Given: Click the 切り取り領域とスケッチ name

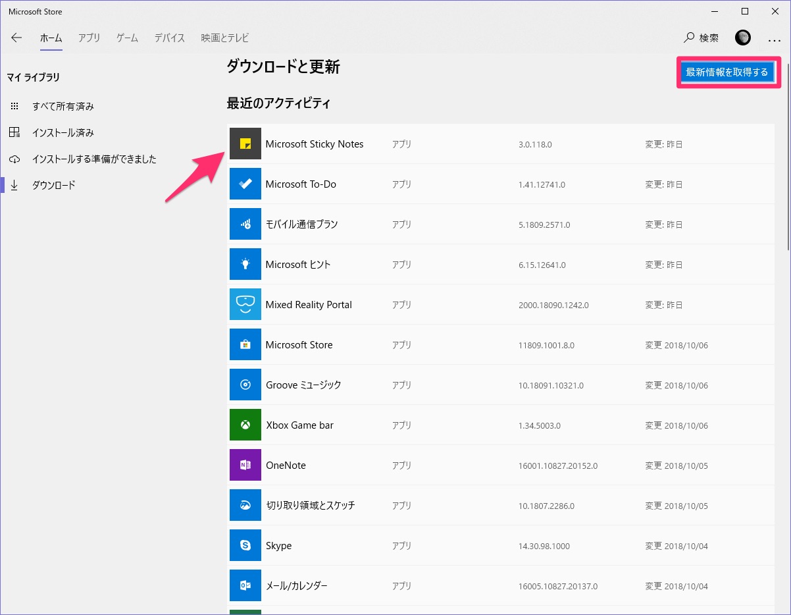Looking at the screenshot, I should click(310, 505).
